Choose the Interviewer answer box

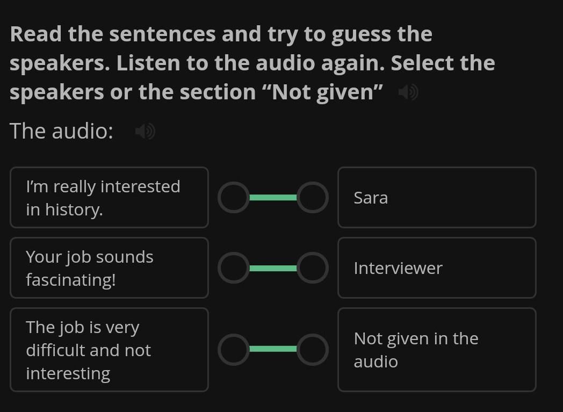click(436, 268)
